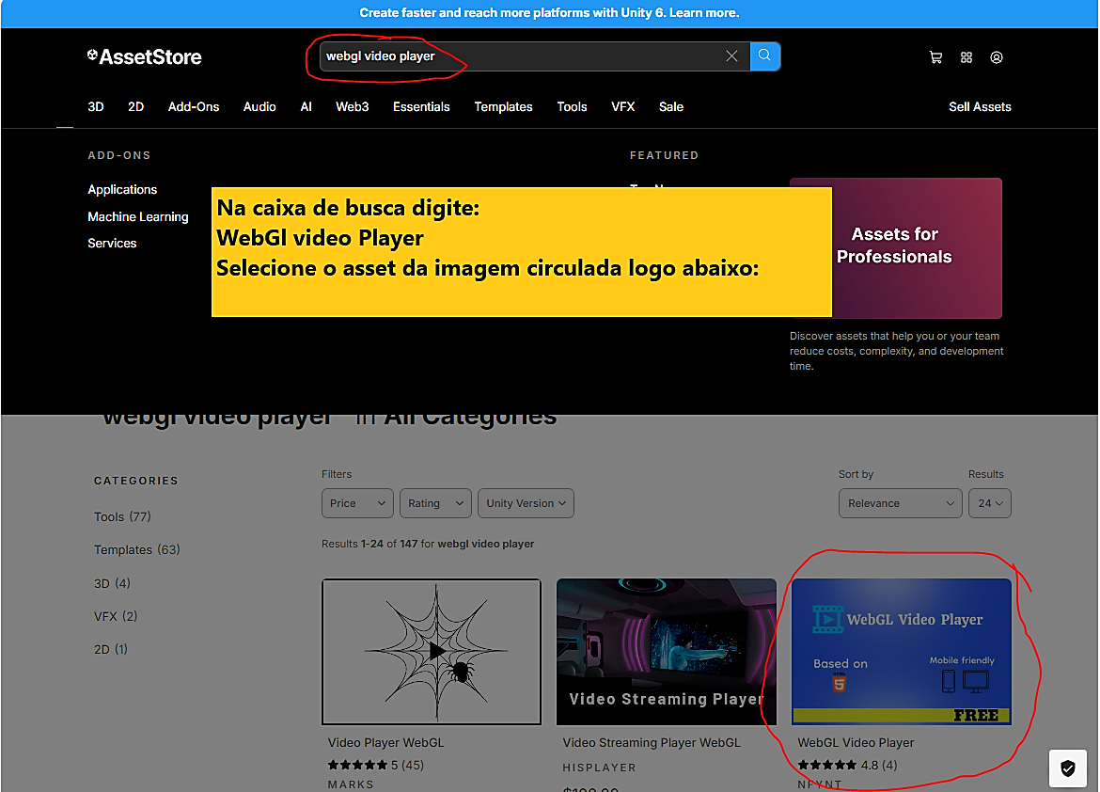
Task: Expand the Rating filter dropdown
Action: point(435,503)
